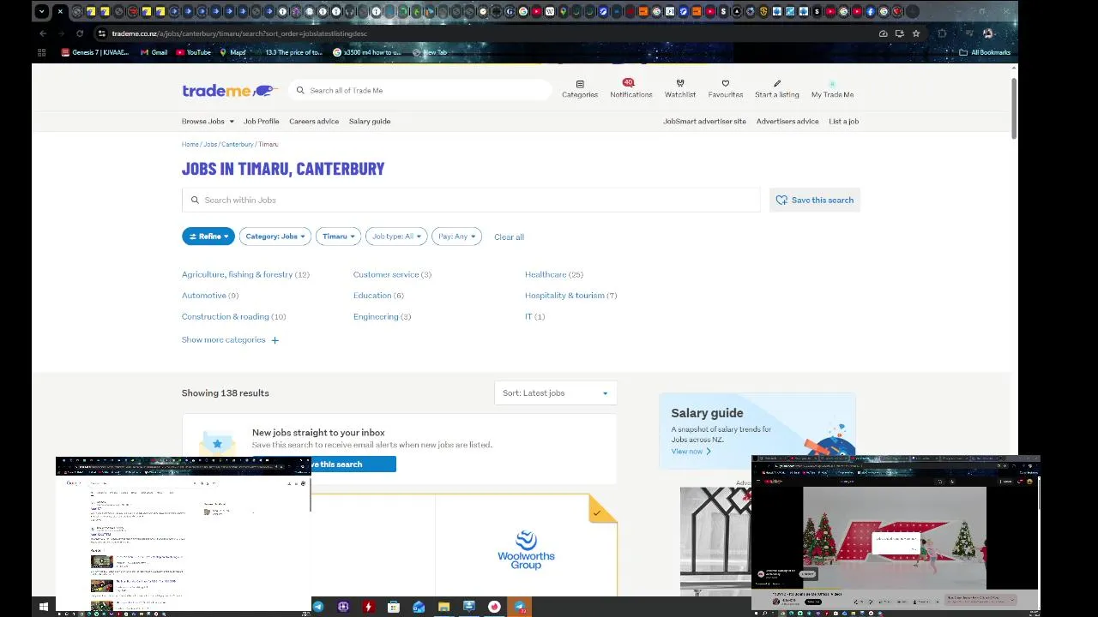The width and height of the screenshot is (1098, 617).
Task: Open the YouTube bookmark
Action: 193,52
